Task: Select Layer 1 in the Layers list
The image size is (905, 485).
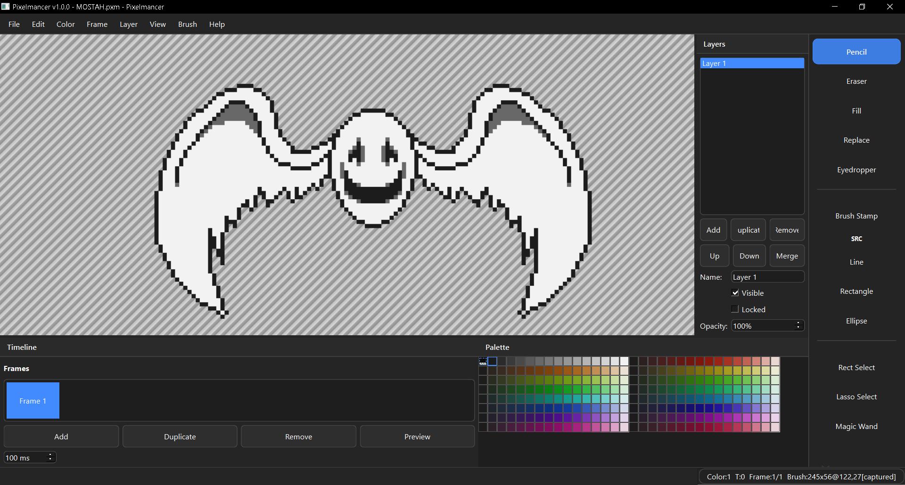Action: point(752,63)
